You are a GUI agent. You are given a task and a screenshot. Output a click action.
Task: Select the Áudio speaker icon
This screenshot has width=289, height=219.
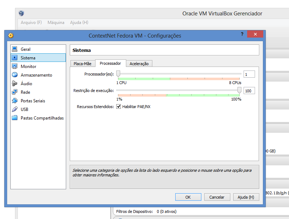pyautogui.click(x=15, y=83)
